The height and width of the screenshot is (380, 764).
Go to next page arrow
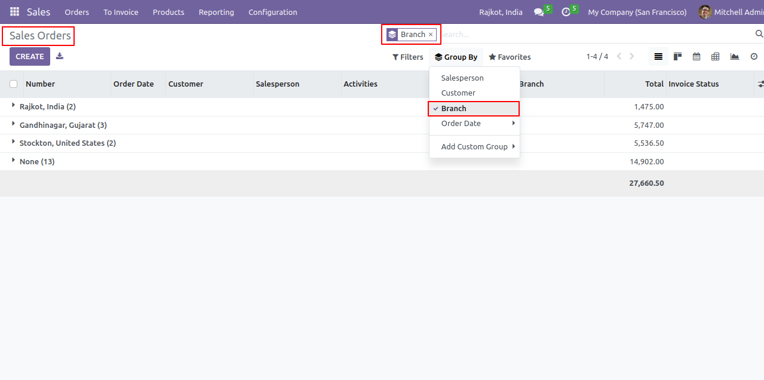coord(632,57)
